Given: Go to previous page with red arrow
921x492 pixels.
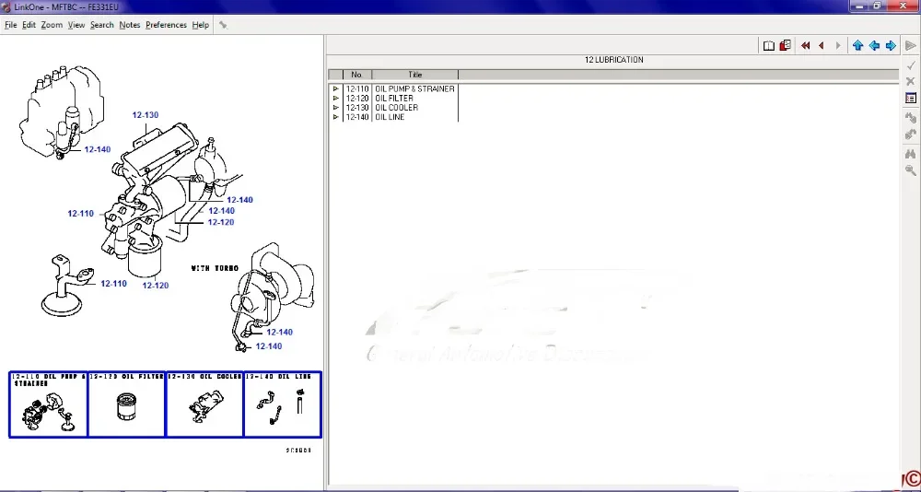Looking at the screenshot, I should 822,46.
